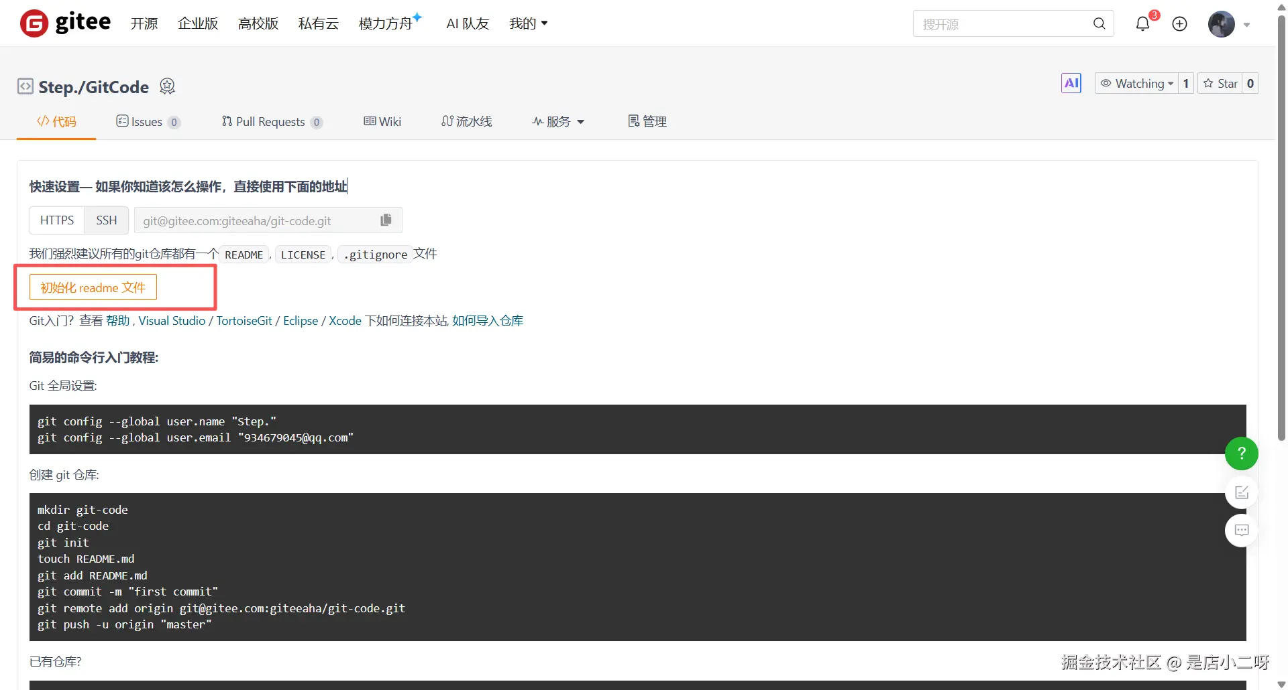1288x690 pixels.
Task: Open the Issues tab
Action: tap(148, 121)
